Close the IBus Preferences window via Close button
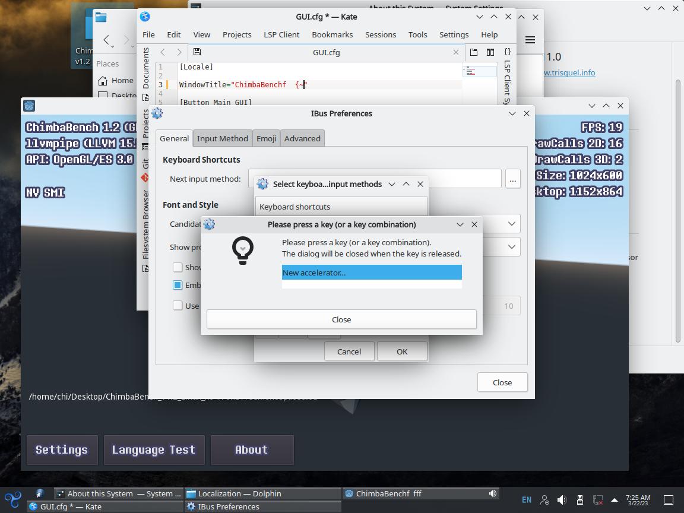The height and width of the screenshot is (513, 684). (x=502, y=382)
